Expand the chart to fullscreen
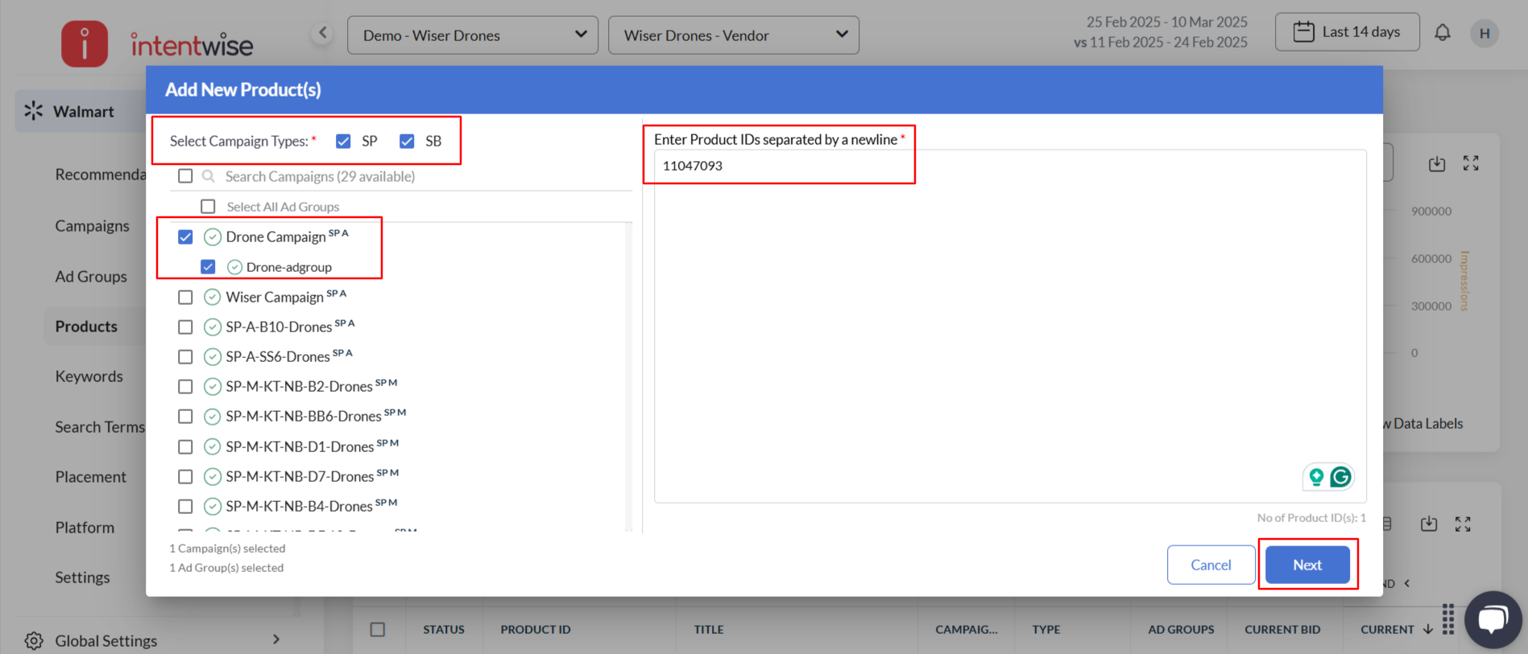The height and width of the screenshot is (654, 1528). point(1471,163)
